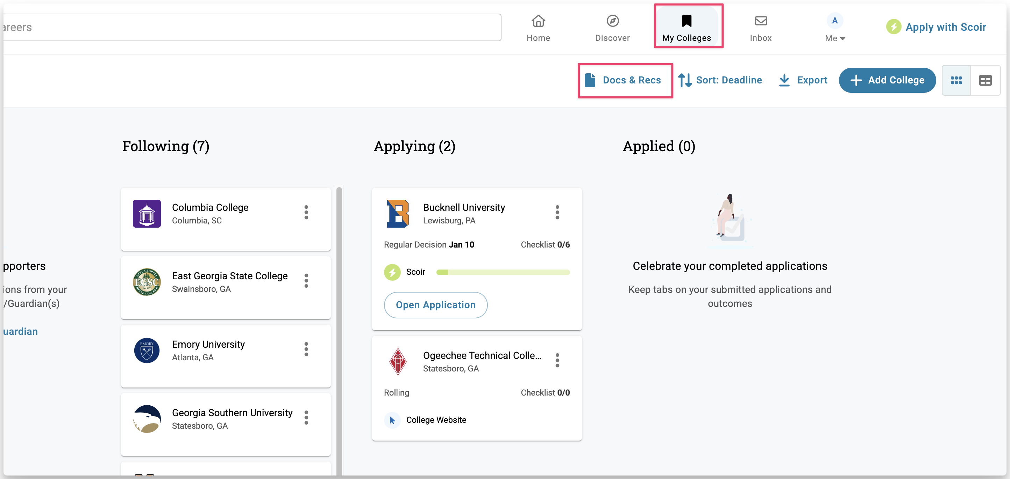This screenshot has height=479, width=1010.
Task: Click the Bucknell University logo
Action: [x=398, y=214]
